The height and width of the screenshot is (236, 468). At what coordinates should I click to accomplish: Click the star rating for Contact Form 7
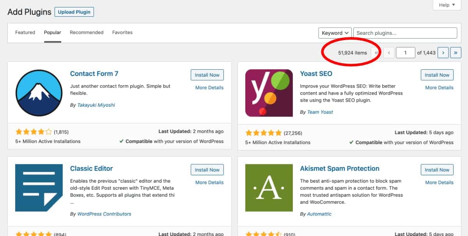pos(34,132)
